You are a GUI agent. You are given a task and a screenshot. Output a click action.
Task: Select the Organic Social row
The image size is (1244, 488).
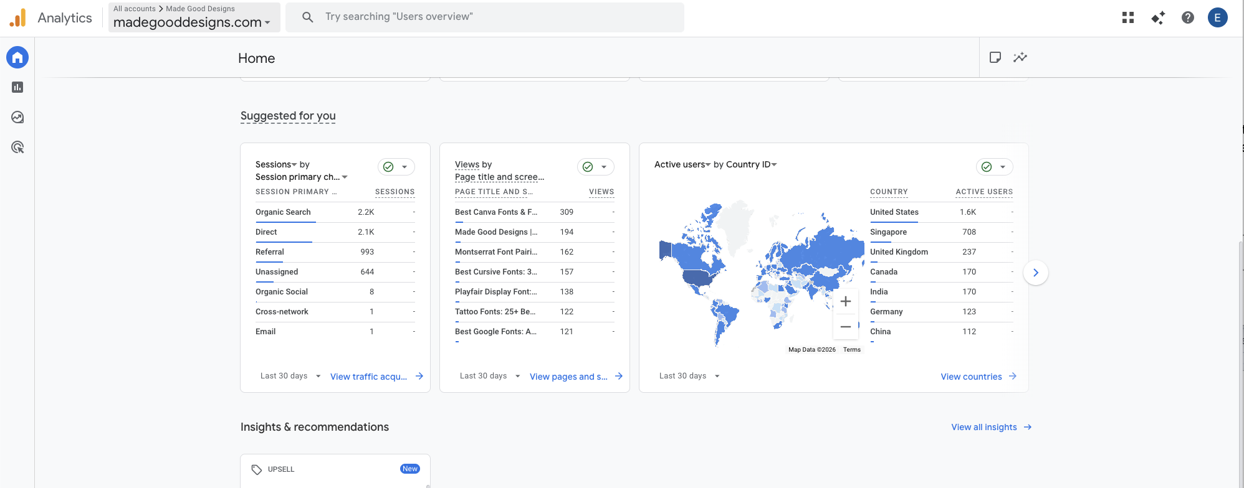[335, 292]
